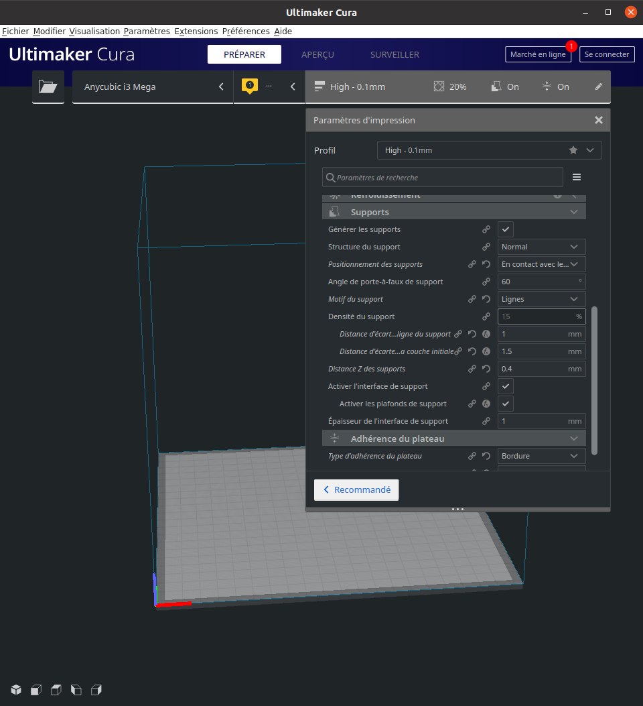
Task: Open the Paramètres menu
Action: [x=147, y=31]
